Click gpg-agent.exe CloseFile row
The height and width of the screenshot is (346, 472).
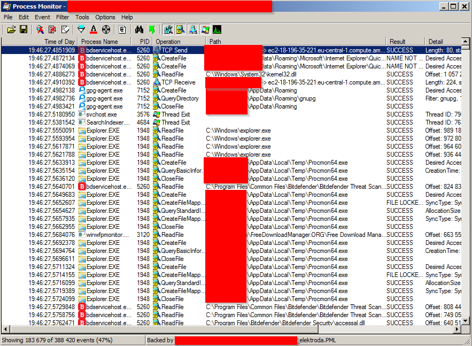(231, 106)
